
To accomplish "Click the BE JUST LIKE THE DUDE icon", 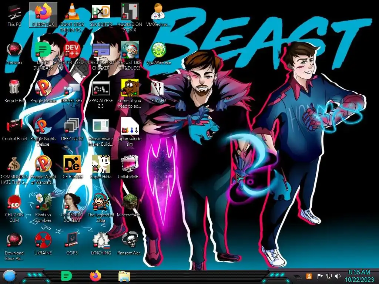I will coord(130,56).
